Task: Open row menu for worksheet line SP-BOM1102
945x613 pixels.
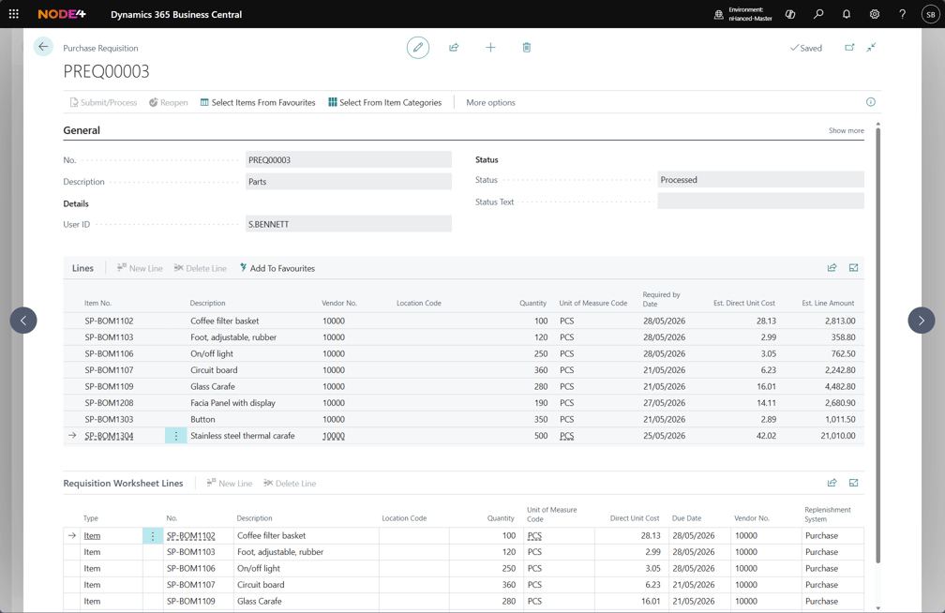Action: click(153, 536)
